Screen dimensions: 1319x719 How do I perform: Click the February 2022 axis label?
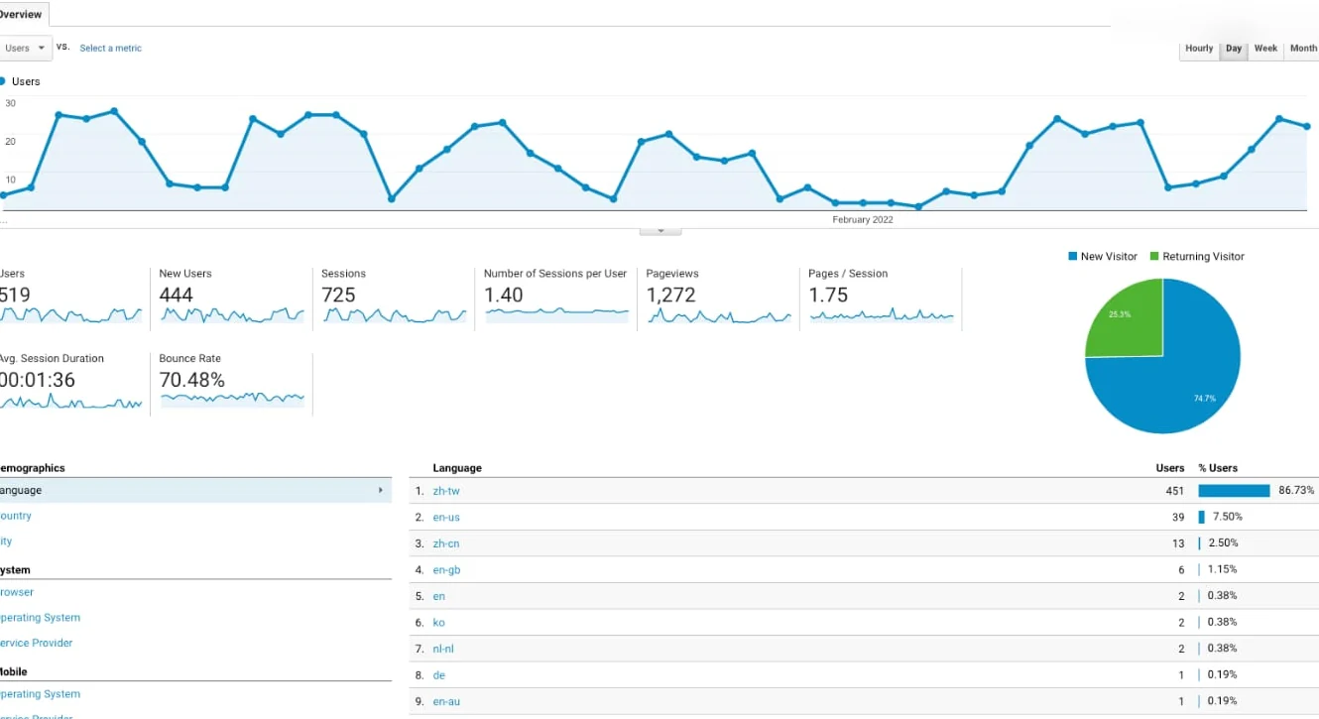pos(862,220)
